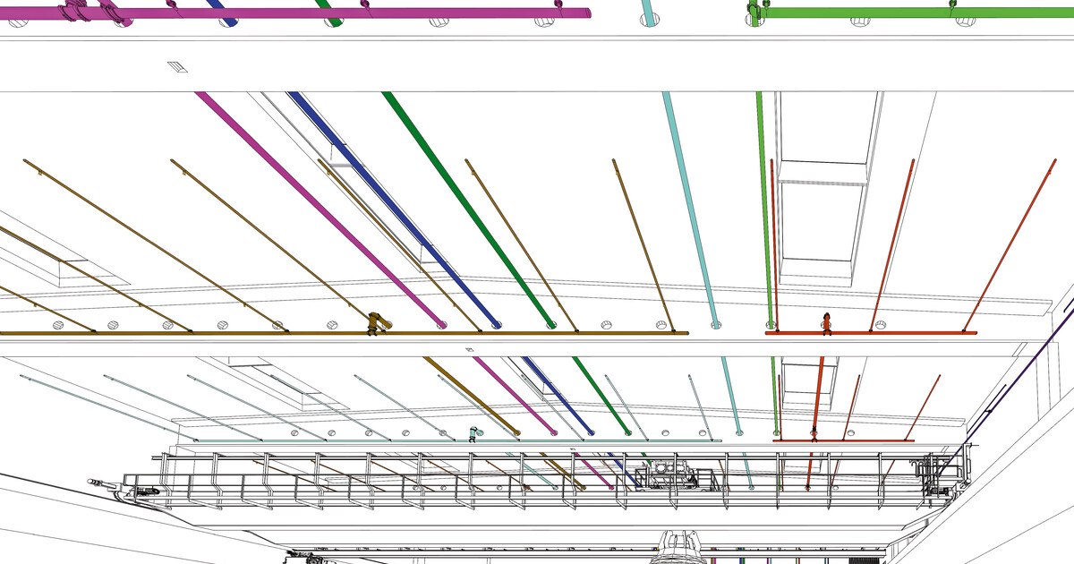1074x564 pixels.
Task: Pick the dark green diagonal pipe in upper bay
Action: 465,206
